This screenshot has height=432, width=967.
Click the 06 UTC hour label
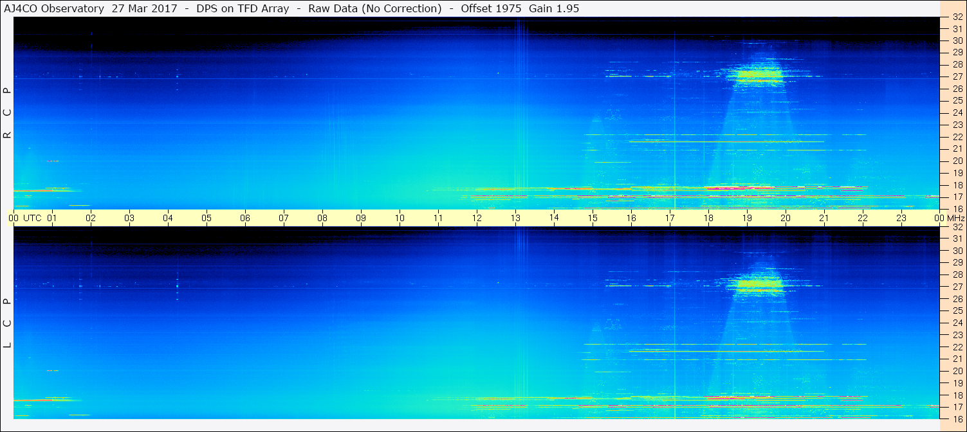click(245, 218)
